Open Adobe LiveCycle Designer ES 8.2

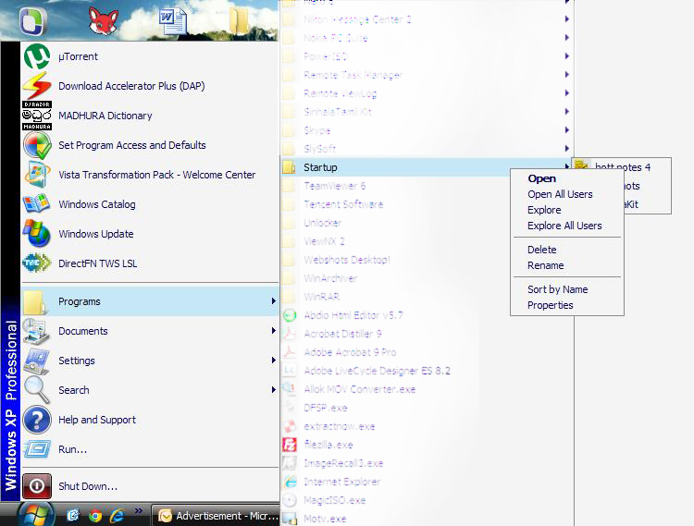pyautogui.click(x=377, y=371)
